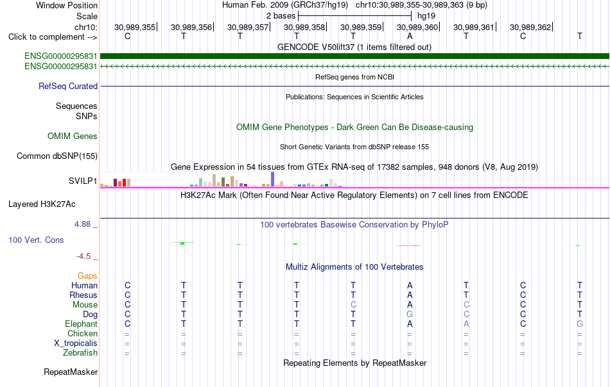
Task: Click the base A in the sequence row
Action: point(410,36)
